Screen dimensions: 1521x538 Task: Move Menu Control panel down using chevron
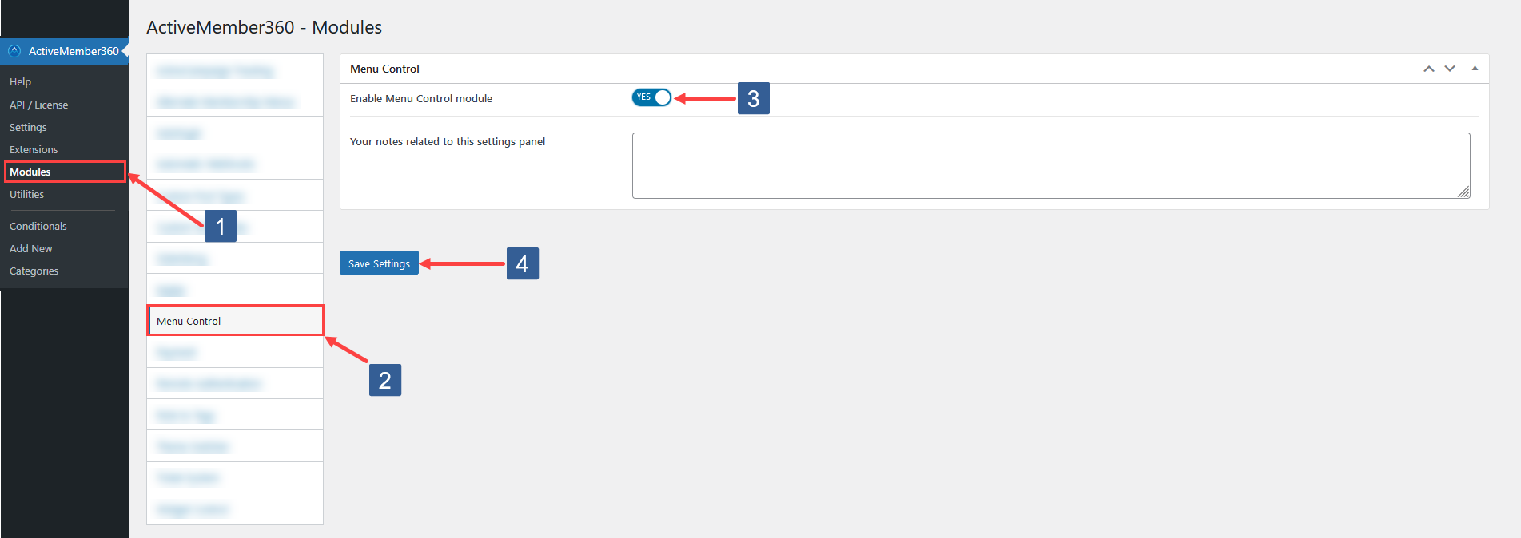1449,69
